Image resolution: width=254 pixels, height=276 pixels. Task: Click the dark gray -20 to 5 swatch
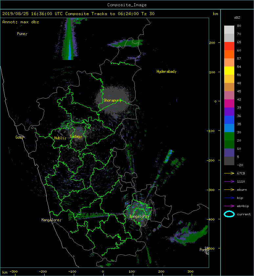229,161
